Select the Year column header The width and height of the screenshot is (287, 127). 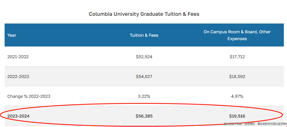pos(12,35)
